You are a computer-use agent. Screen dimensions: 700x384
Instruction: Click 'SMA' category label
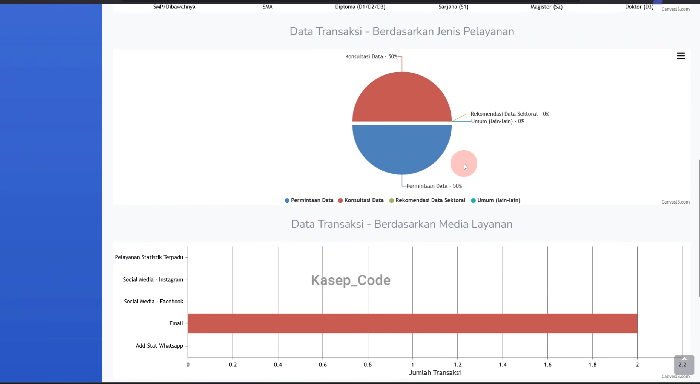click(268, 7)
